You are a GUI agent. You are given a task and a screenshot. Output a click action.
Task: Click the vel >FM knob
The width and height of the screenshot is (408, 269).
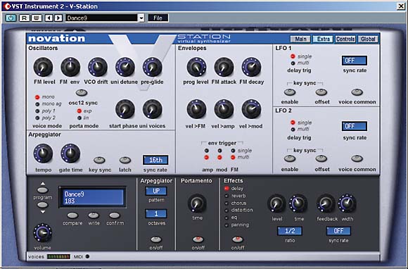click(x=196, y=109)
